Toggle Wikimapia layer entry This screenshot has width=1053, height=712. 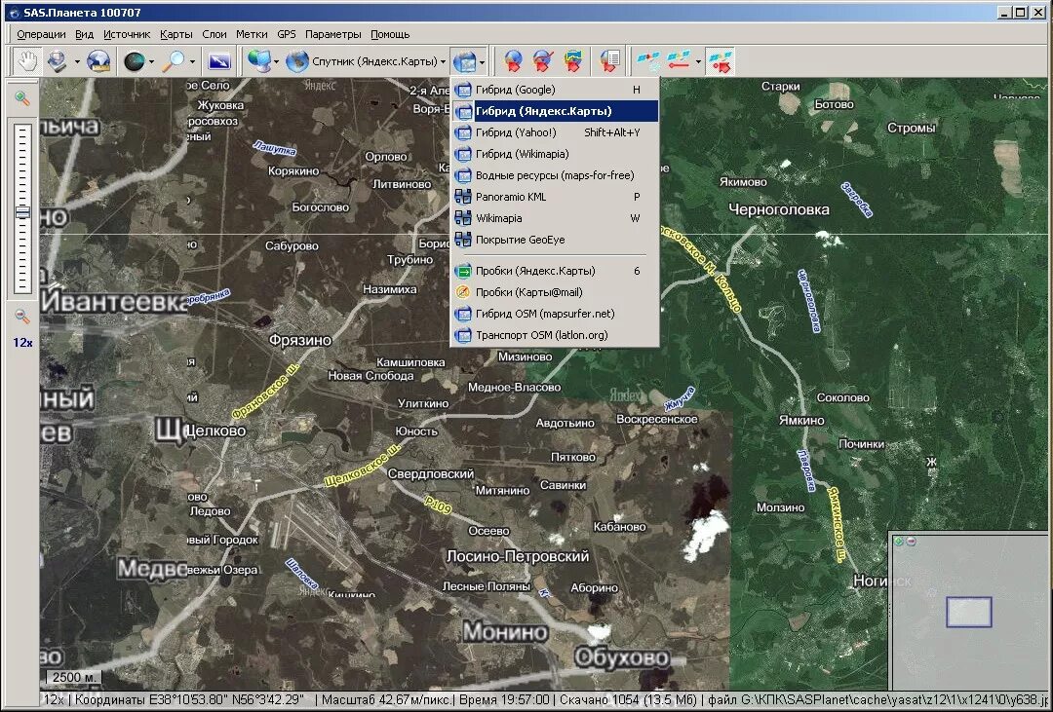555,219
